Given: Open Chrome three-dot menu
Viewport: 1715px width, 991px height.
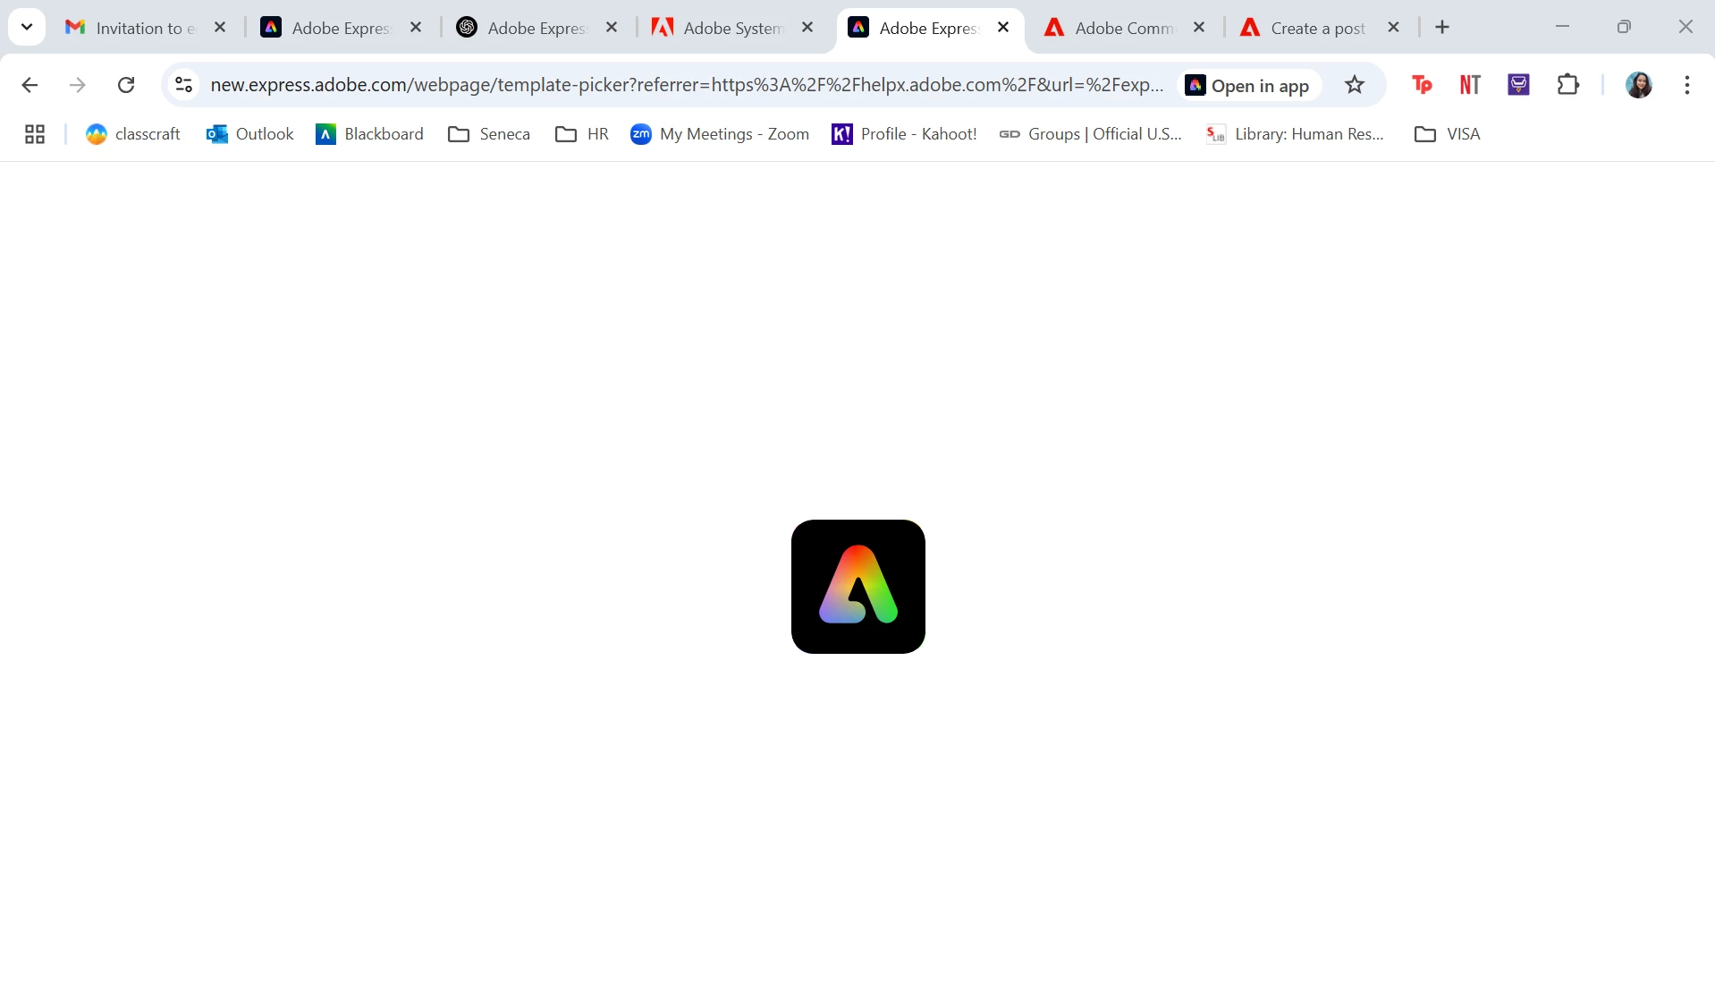Looking at the screenshot, I should 1687,85.
